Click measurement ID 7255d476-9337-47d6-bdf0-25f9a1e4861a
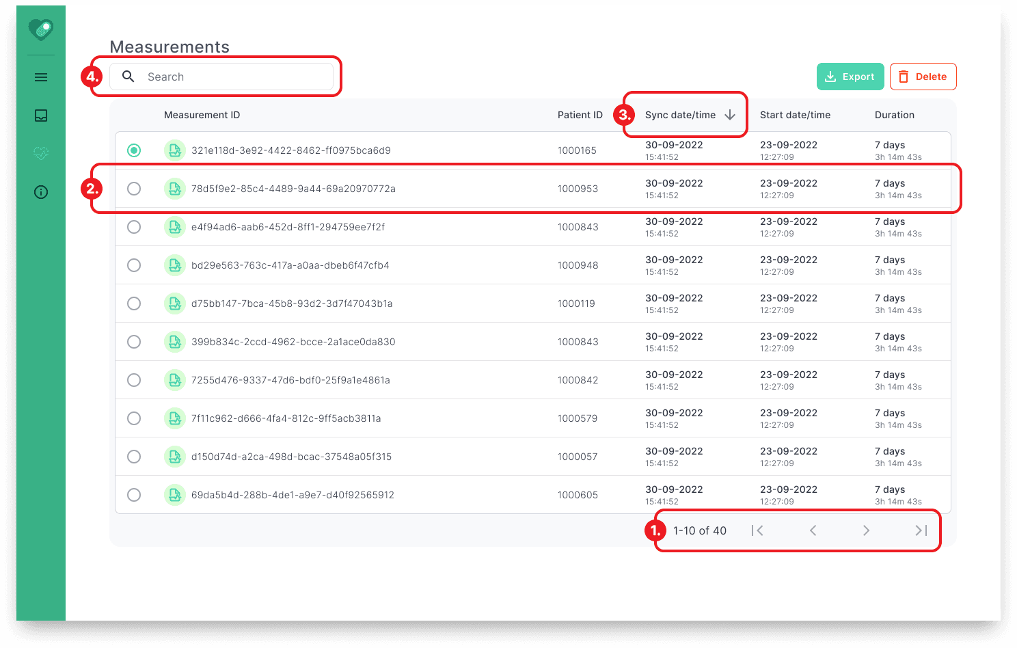The width and height of the screenshot is (1017, 648). [290, 380]
